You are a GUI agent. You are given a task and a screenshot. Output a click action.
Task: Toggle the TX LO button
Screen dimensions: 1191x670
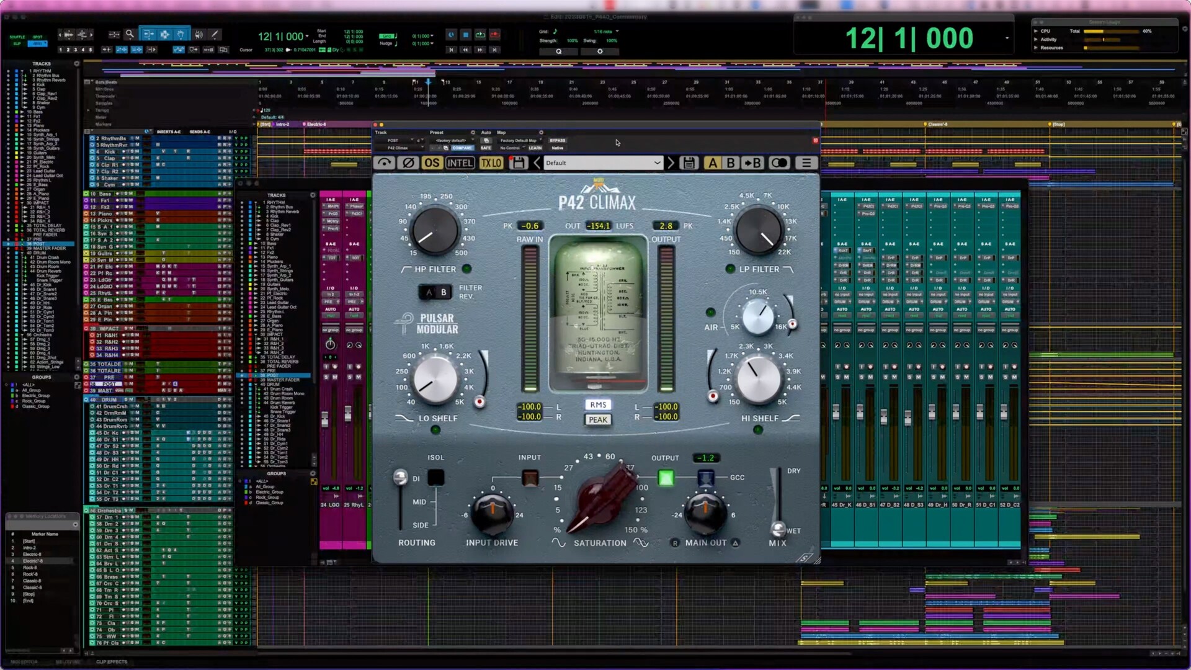tap(491, 163)
